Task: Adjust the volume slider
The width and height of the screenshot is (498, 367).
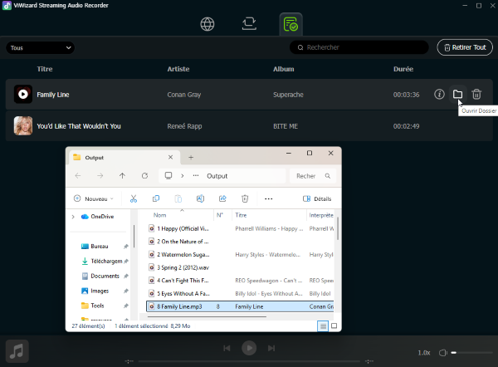Action: 465,353
